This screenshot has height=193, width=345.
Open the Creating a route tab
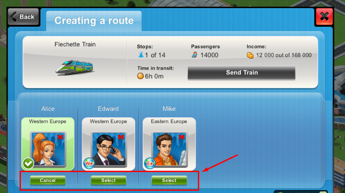click(94, 21)
